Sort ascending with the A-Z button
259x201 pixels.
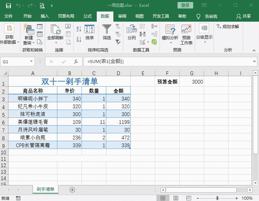(x=79, y=29)
